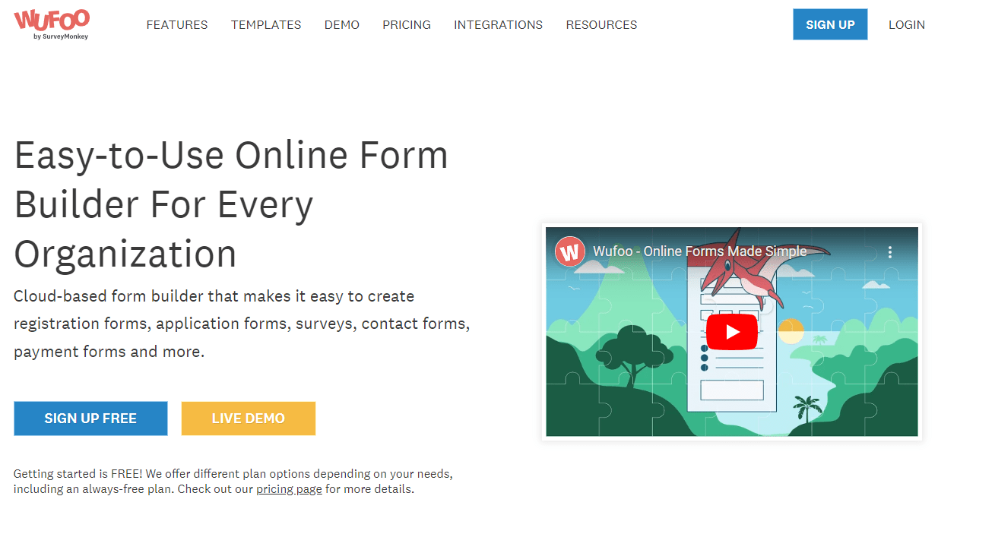Select DEMO from the top navigation
The image size is (995, 534).
click(341, 24)
